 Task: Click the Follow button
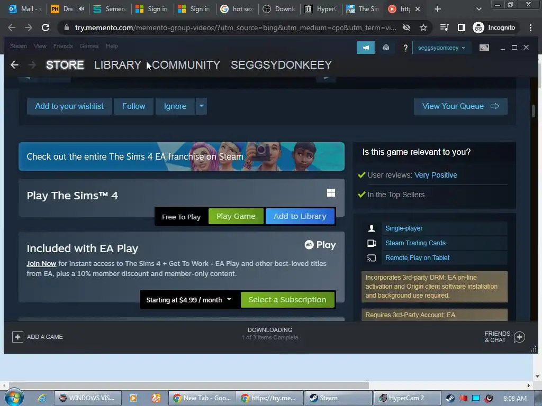click(133, 106)
